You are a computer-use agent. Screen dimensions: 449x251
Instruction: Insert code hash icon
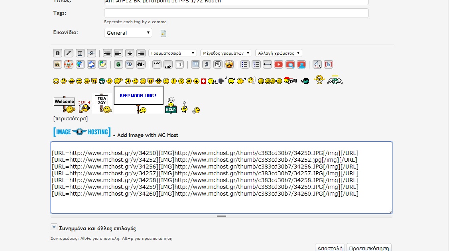[x=207, y=65]
